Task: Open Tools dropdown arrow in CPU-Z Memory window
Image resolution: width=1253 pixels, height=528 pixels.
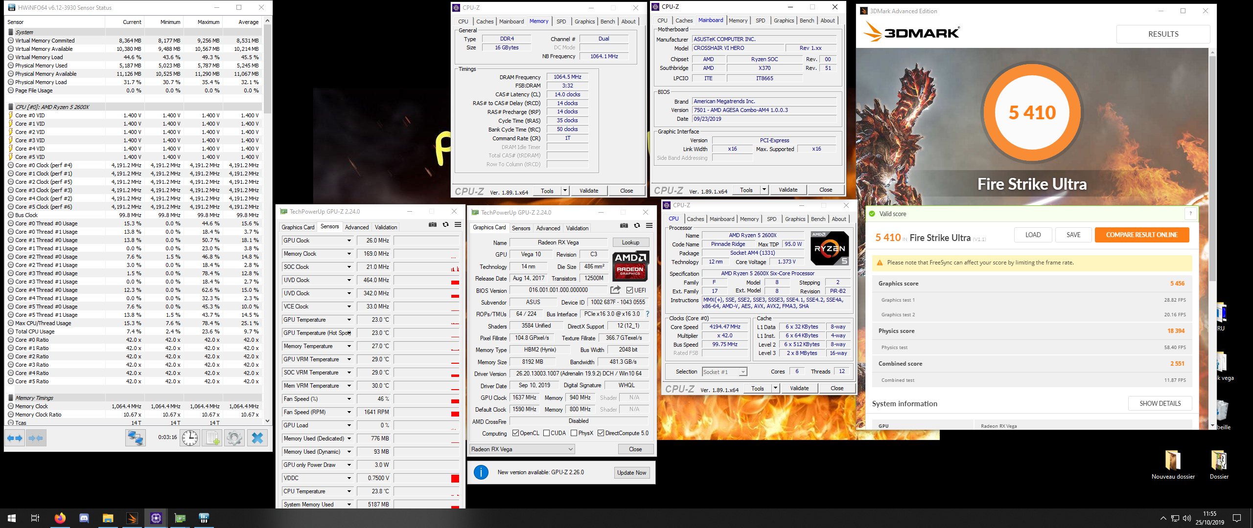Action: (565, 191)
